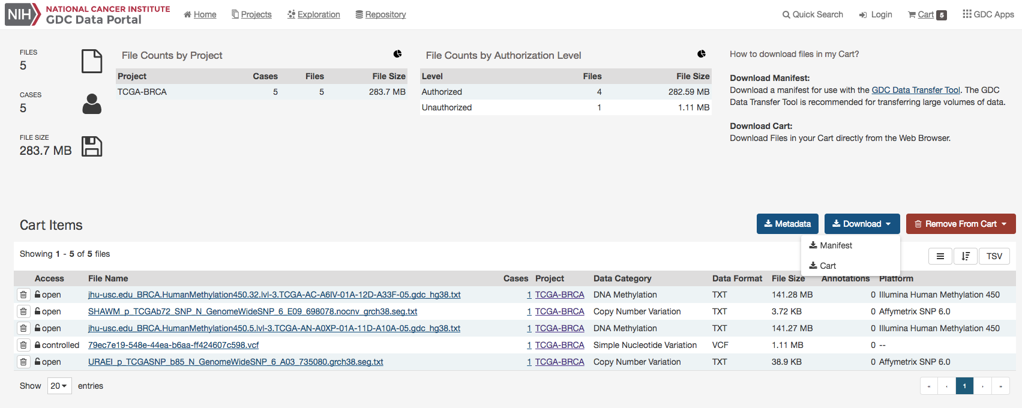Trash the URAEI seg.txt file row
This screenshot has height=408, width=1022.
[23, 362]
